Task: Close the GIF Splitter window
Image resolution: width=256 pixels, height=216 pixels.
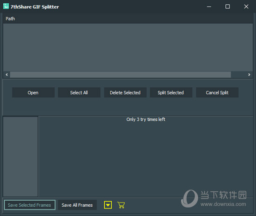Action: tap(246, 7)
